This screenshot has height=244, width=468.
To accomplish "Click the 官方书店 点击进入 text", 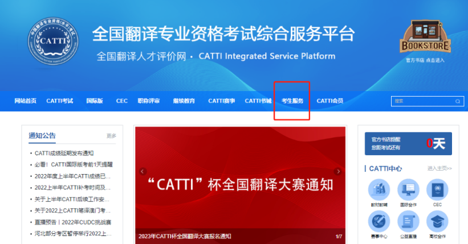I will tap(425, 60).
